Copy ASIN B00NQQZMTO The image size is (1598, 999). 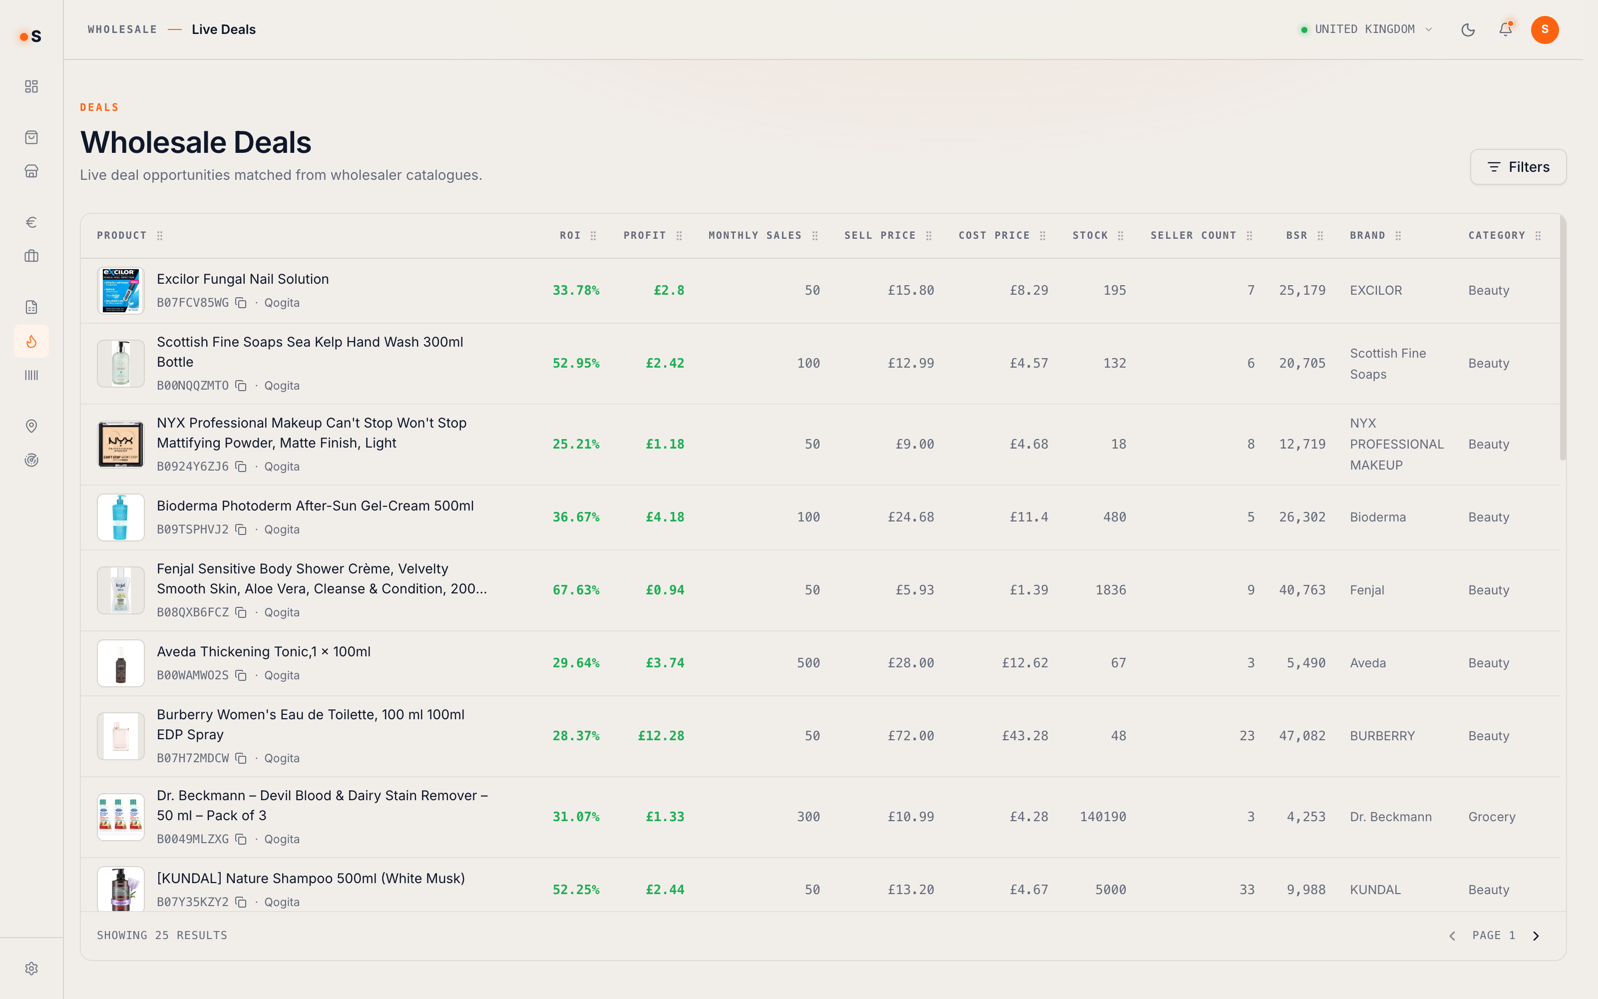tap(241, 385)
